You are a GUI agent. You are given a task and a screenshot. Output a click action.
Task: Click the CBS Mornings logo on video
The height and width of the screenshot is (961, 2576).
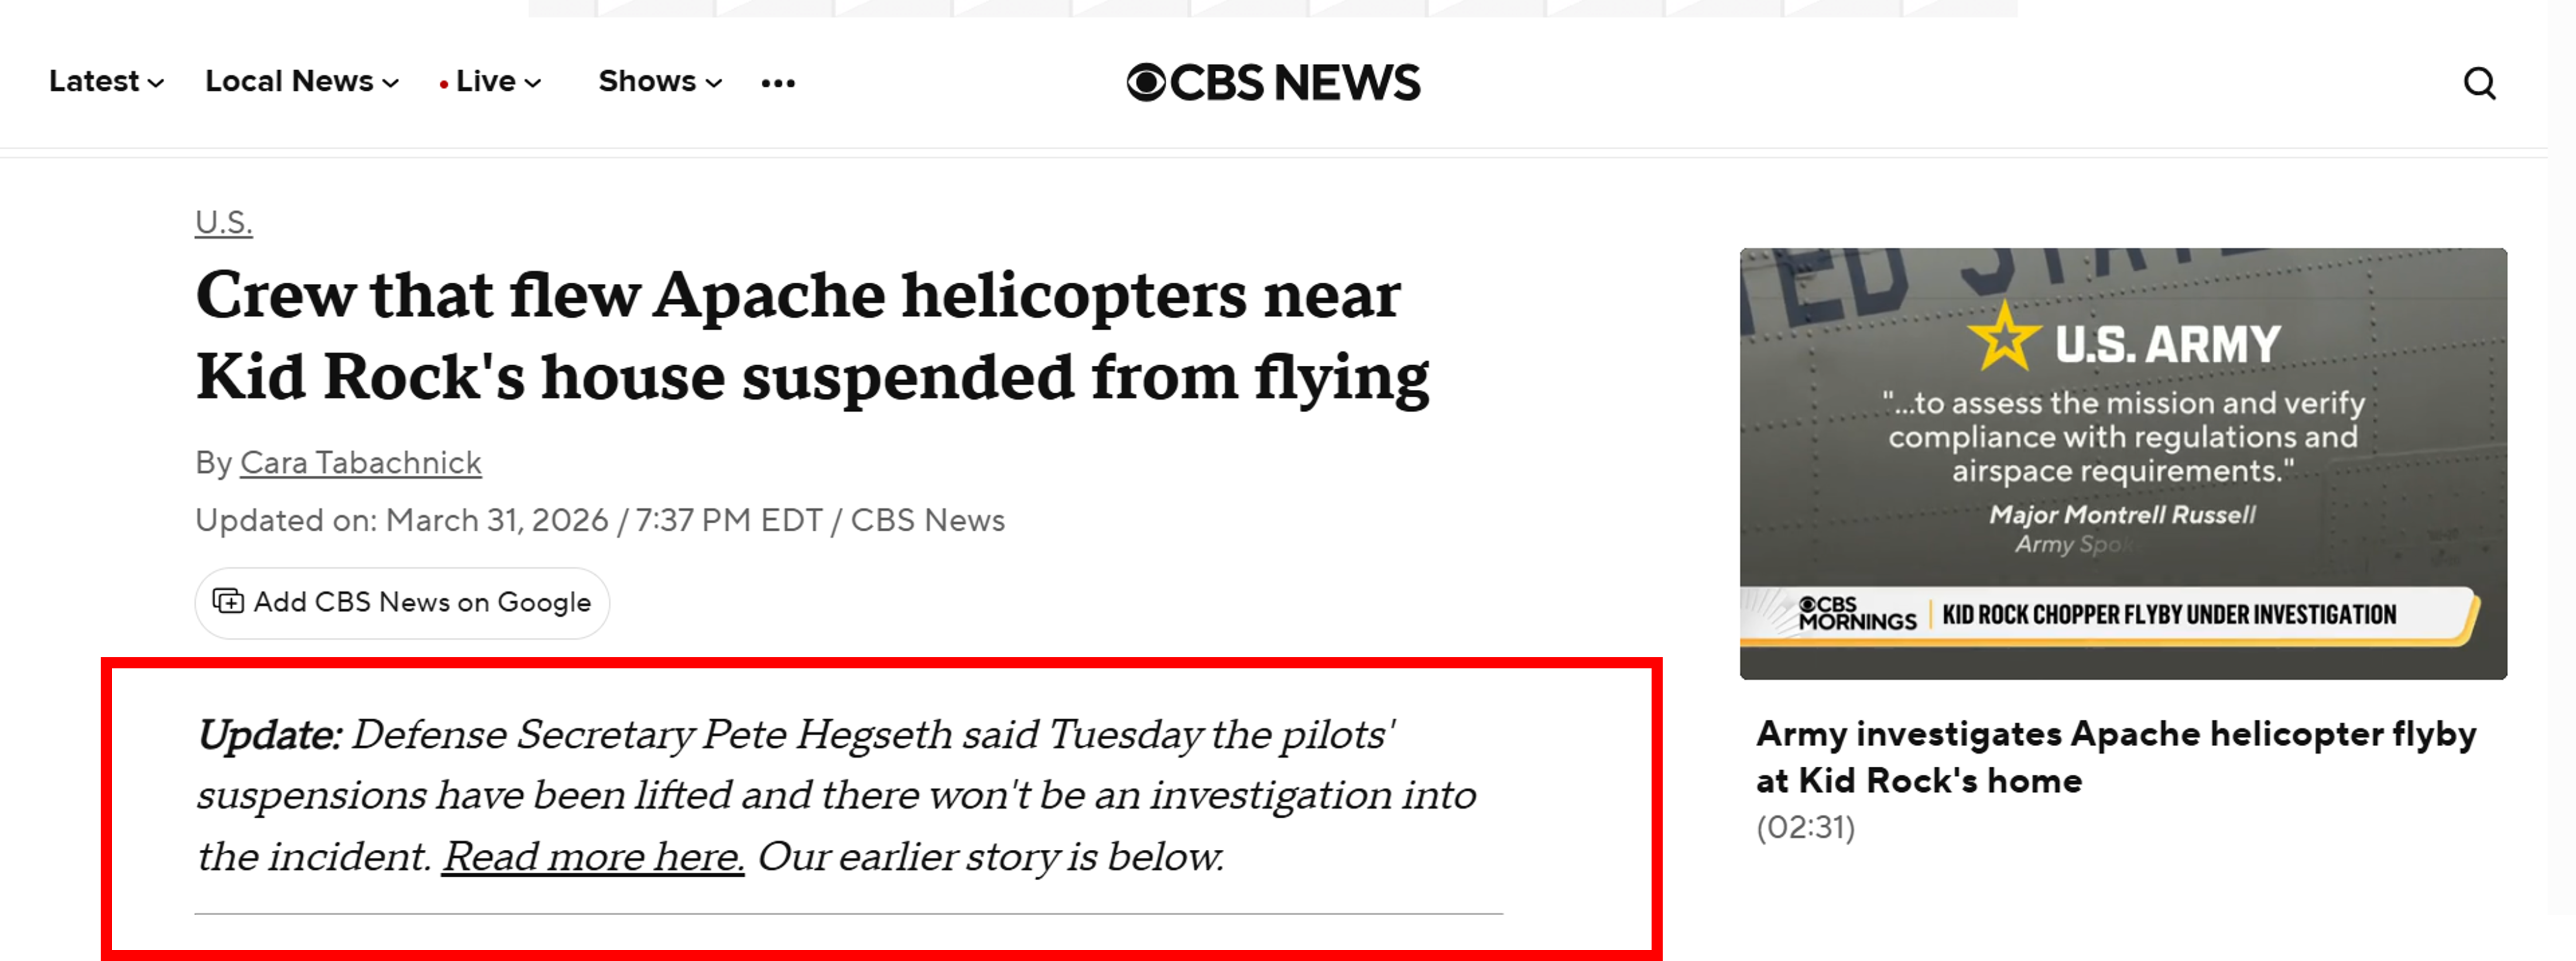pyautogui.click(x=1857, y=613)
